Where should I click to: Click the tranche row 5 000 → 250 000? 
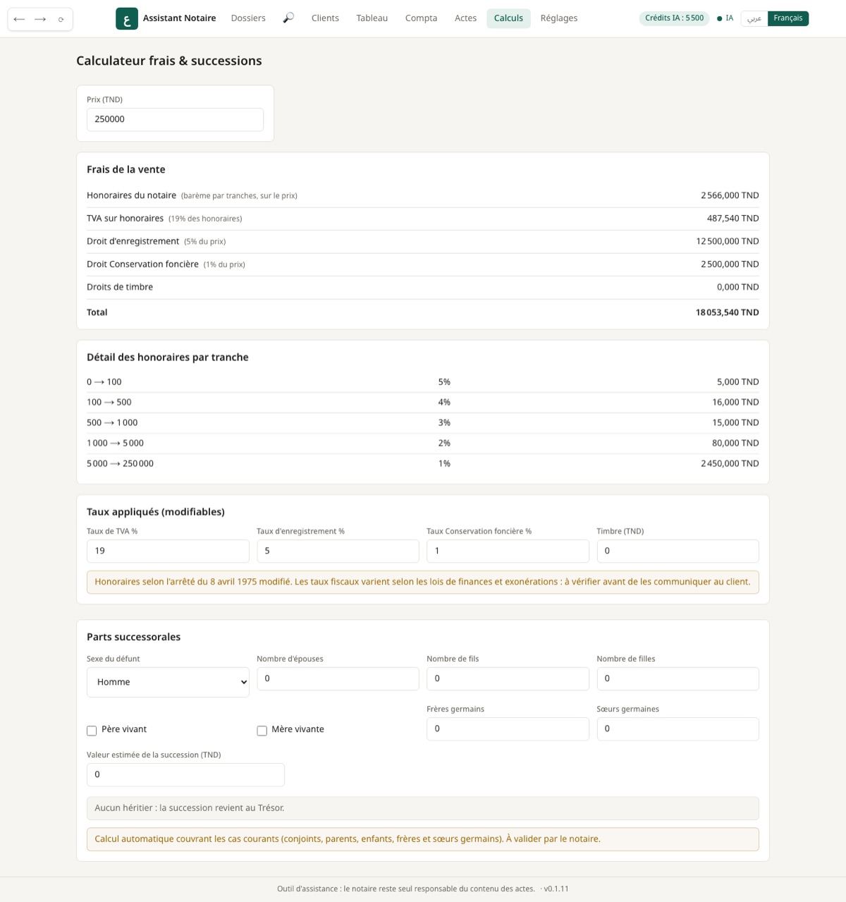[x=423, y=464]
